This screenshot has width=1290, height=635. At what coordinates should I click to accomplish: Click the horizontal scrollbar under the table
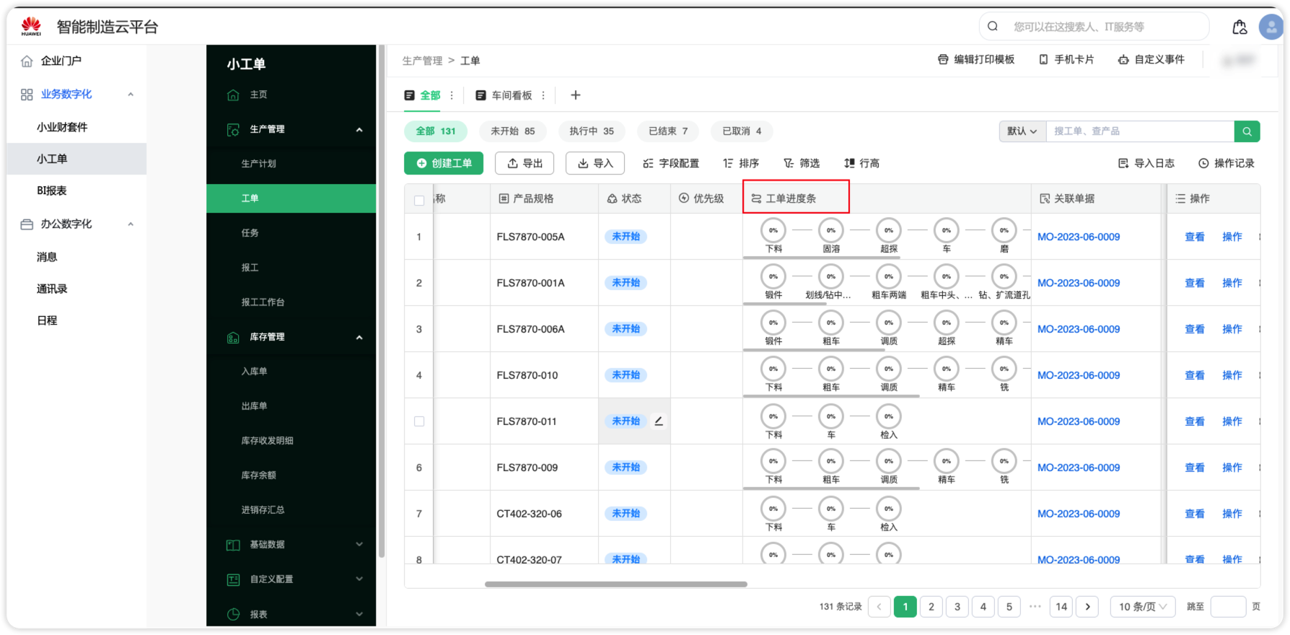[615, 584]
